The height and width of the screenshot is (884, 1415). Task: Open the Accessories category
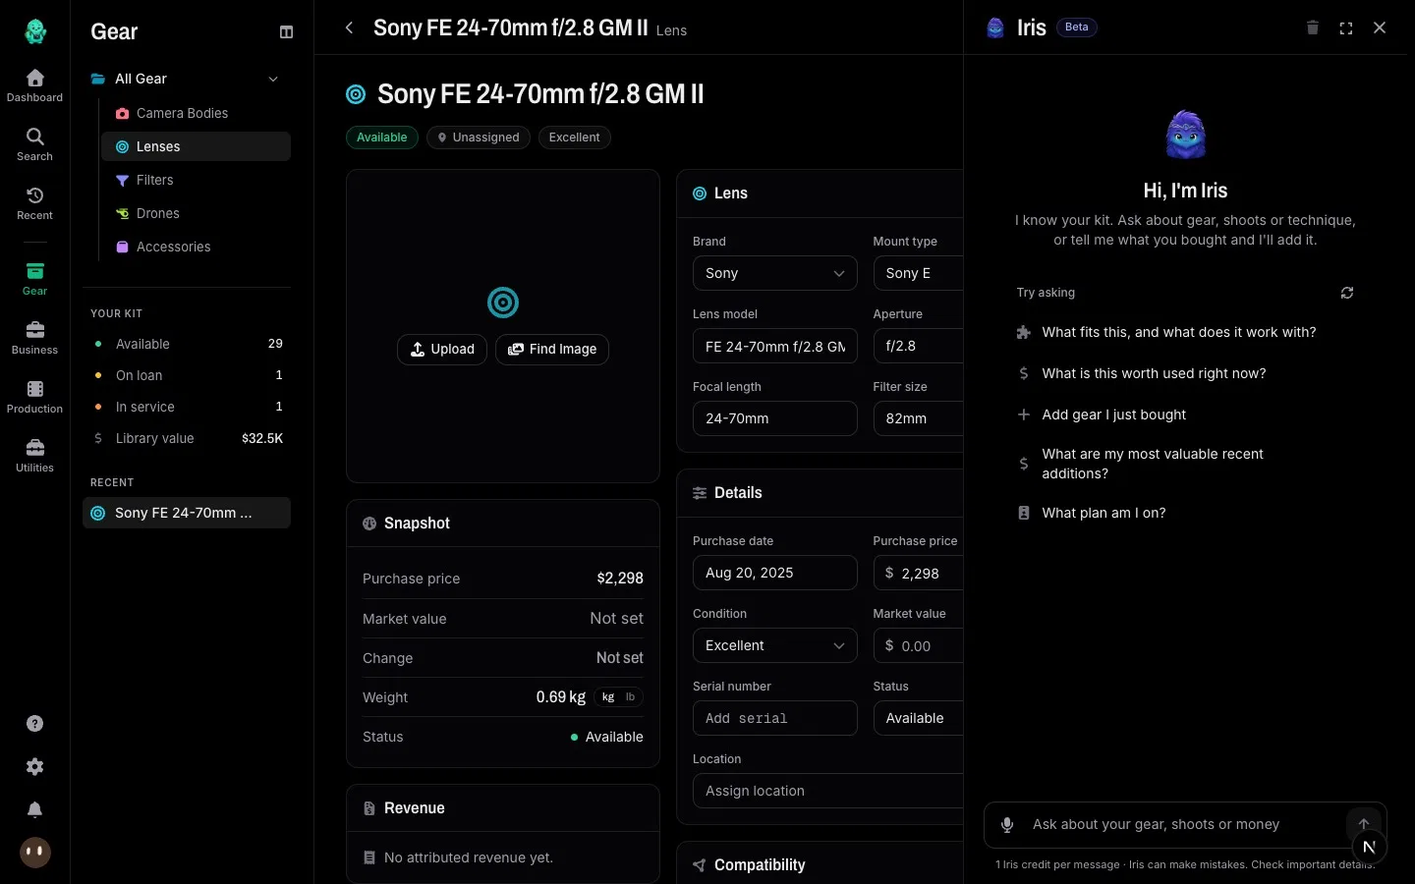tap(196, 247)
